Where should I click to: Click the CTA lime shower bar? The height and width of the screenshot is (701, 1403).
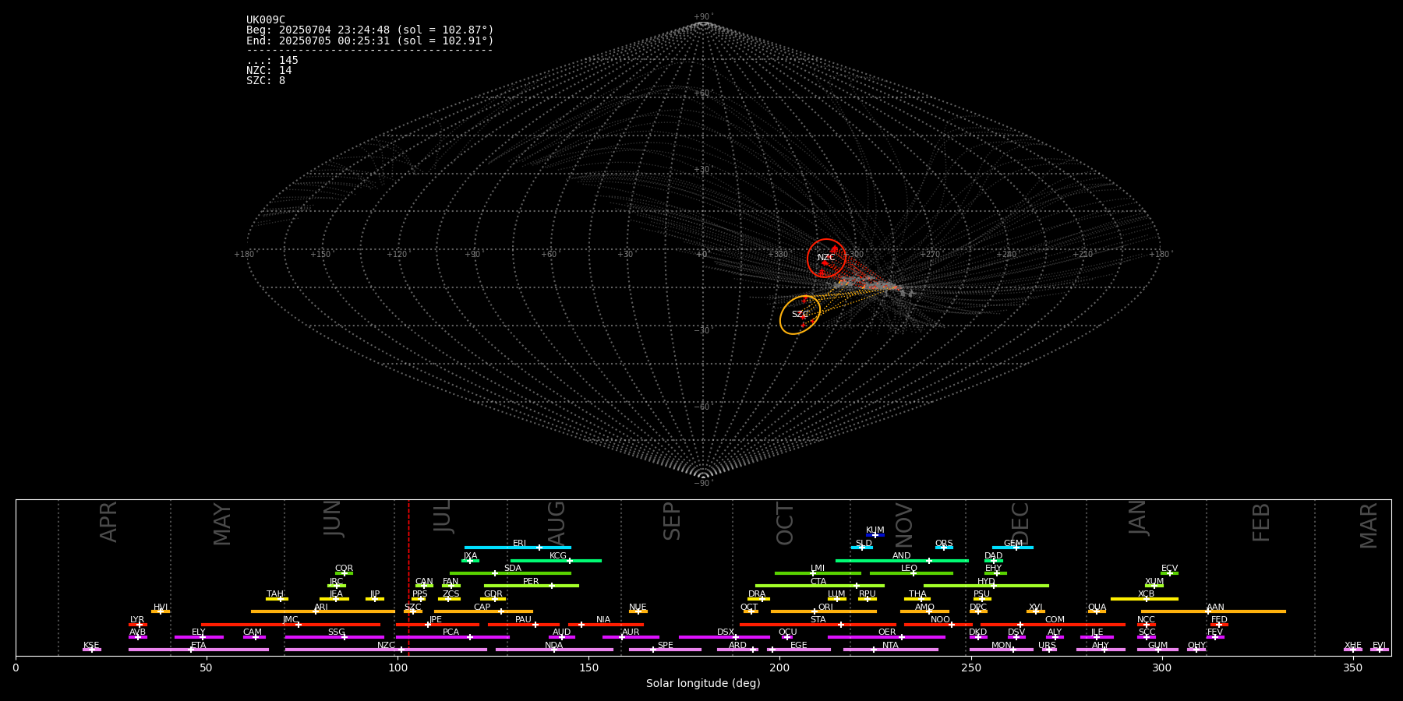click(820, 586)
